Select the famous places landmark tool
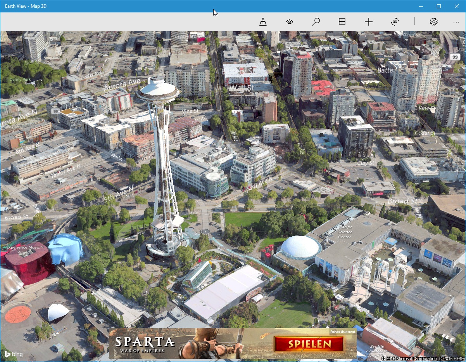Image resolution: width=466 pixels, height=362 pixels. click(x=263, y=22)
